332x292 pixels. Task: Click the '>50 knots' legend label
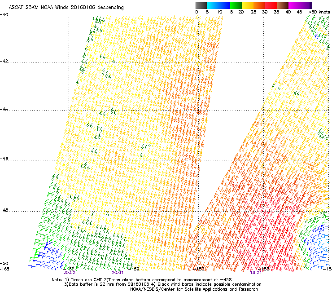(x=319, y=12)
